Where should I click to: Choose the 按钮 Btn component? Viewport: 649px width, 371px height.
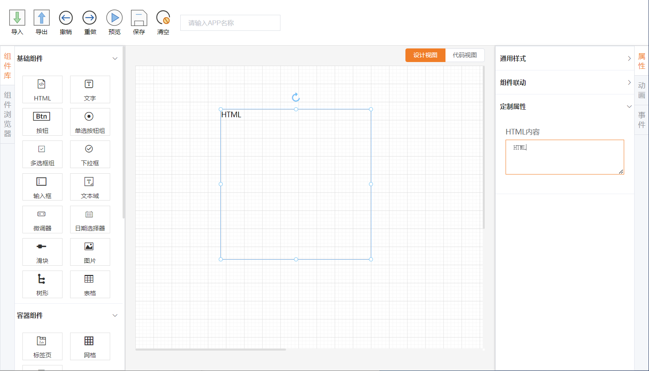pos(42,122)
